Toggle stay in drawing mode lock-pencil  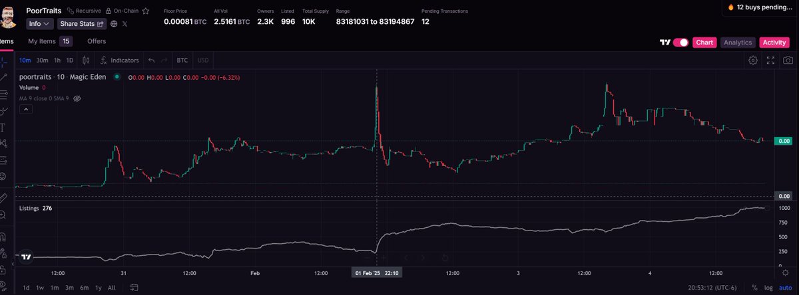(x=4, y=252)
